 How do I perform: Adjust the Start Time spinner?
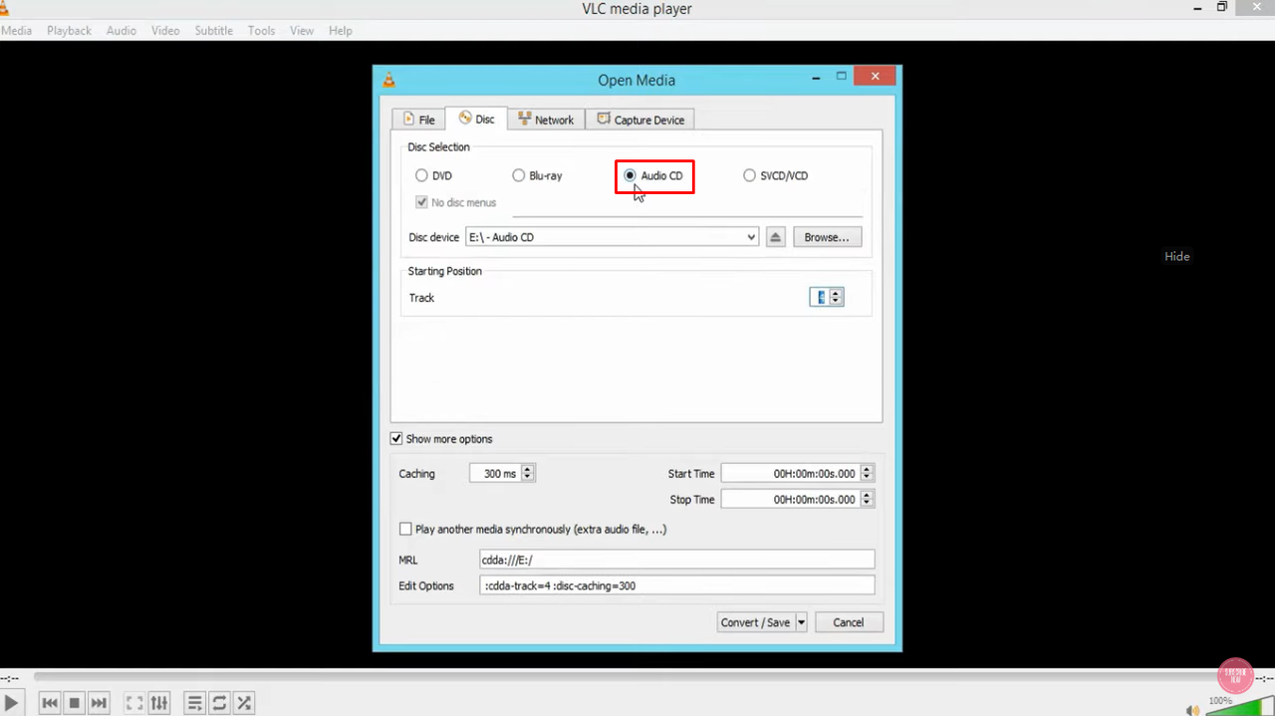(x=867, y=473)
